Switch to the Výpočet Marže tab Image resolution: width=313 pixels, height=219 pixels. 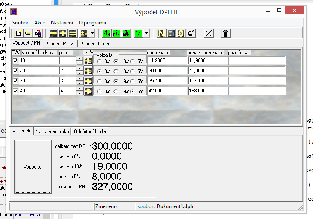pyautogui.click(x=60, y=44)
